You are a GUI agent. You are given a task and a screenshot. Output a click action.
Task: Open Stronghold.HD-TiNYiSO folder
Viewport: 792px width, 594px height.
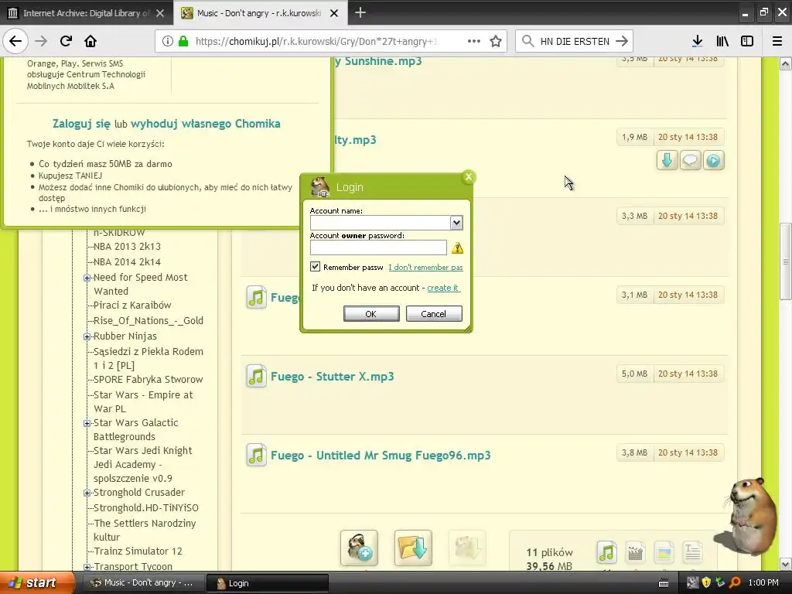[146, 507]
